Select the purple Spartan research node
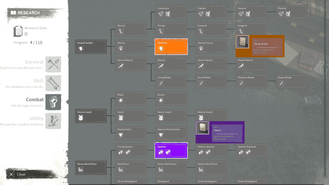The width and height of the screenshot is (329, 185). pos(171,150)
